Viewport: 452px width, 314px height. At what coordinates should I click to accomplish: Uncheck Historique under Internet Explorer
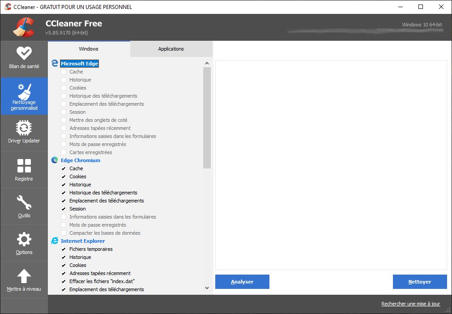64,257
